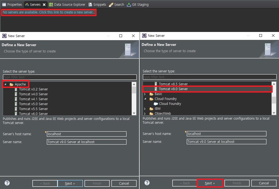Screen dimensions: 279x189
Task: Click Back in the right New Server dialog
Action: click(x=185, y=183)
